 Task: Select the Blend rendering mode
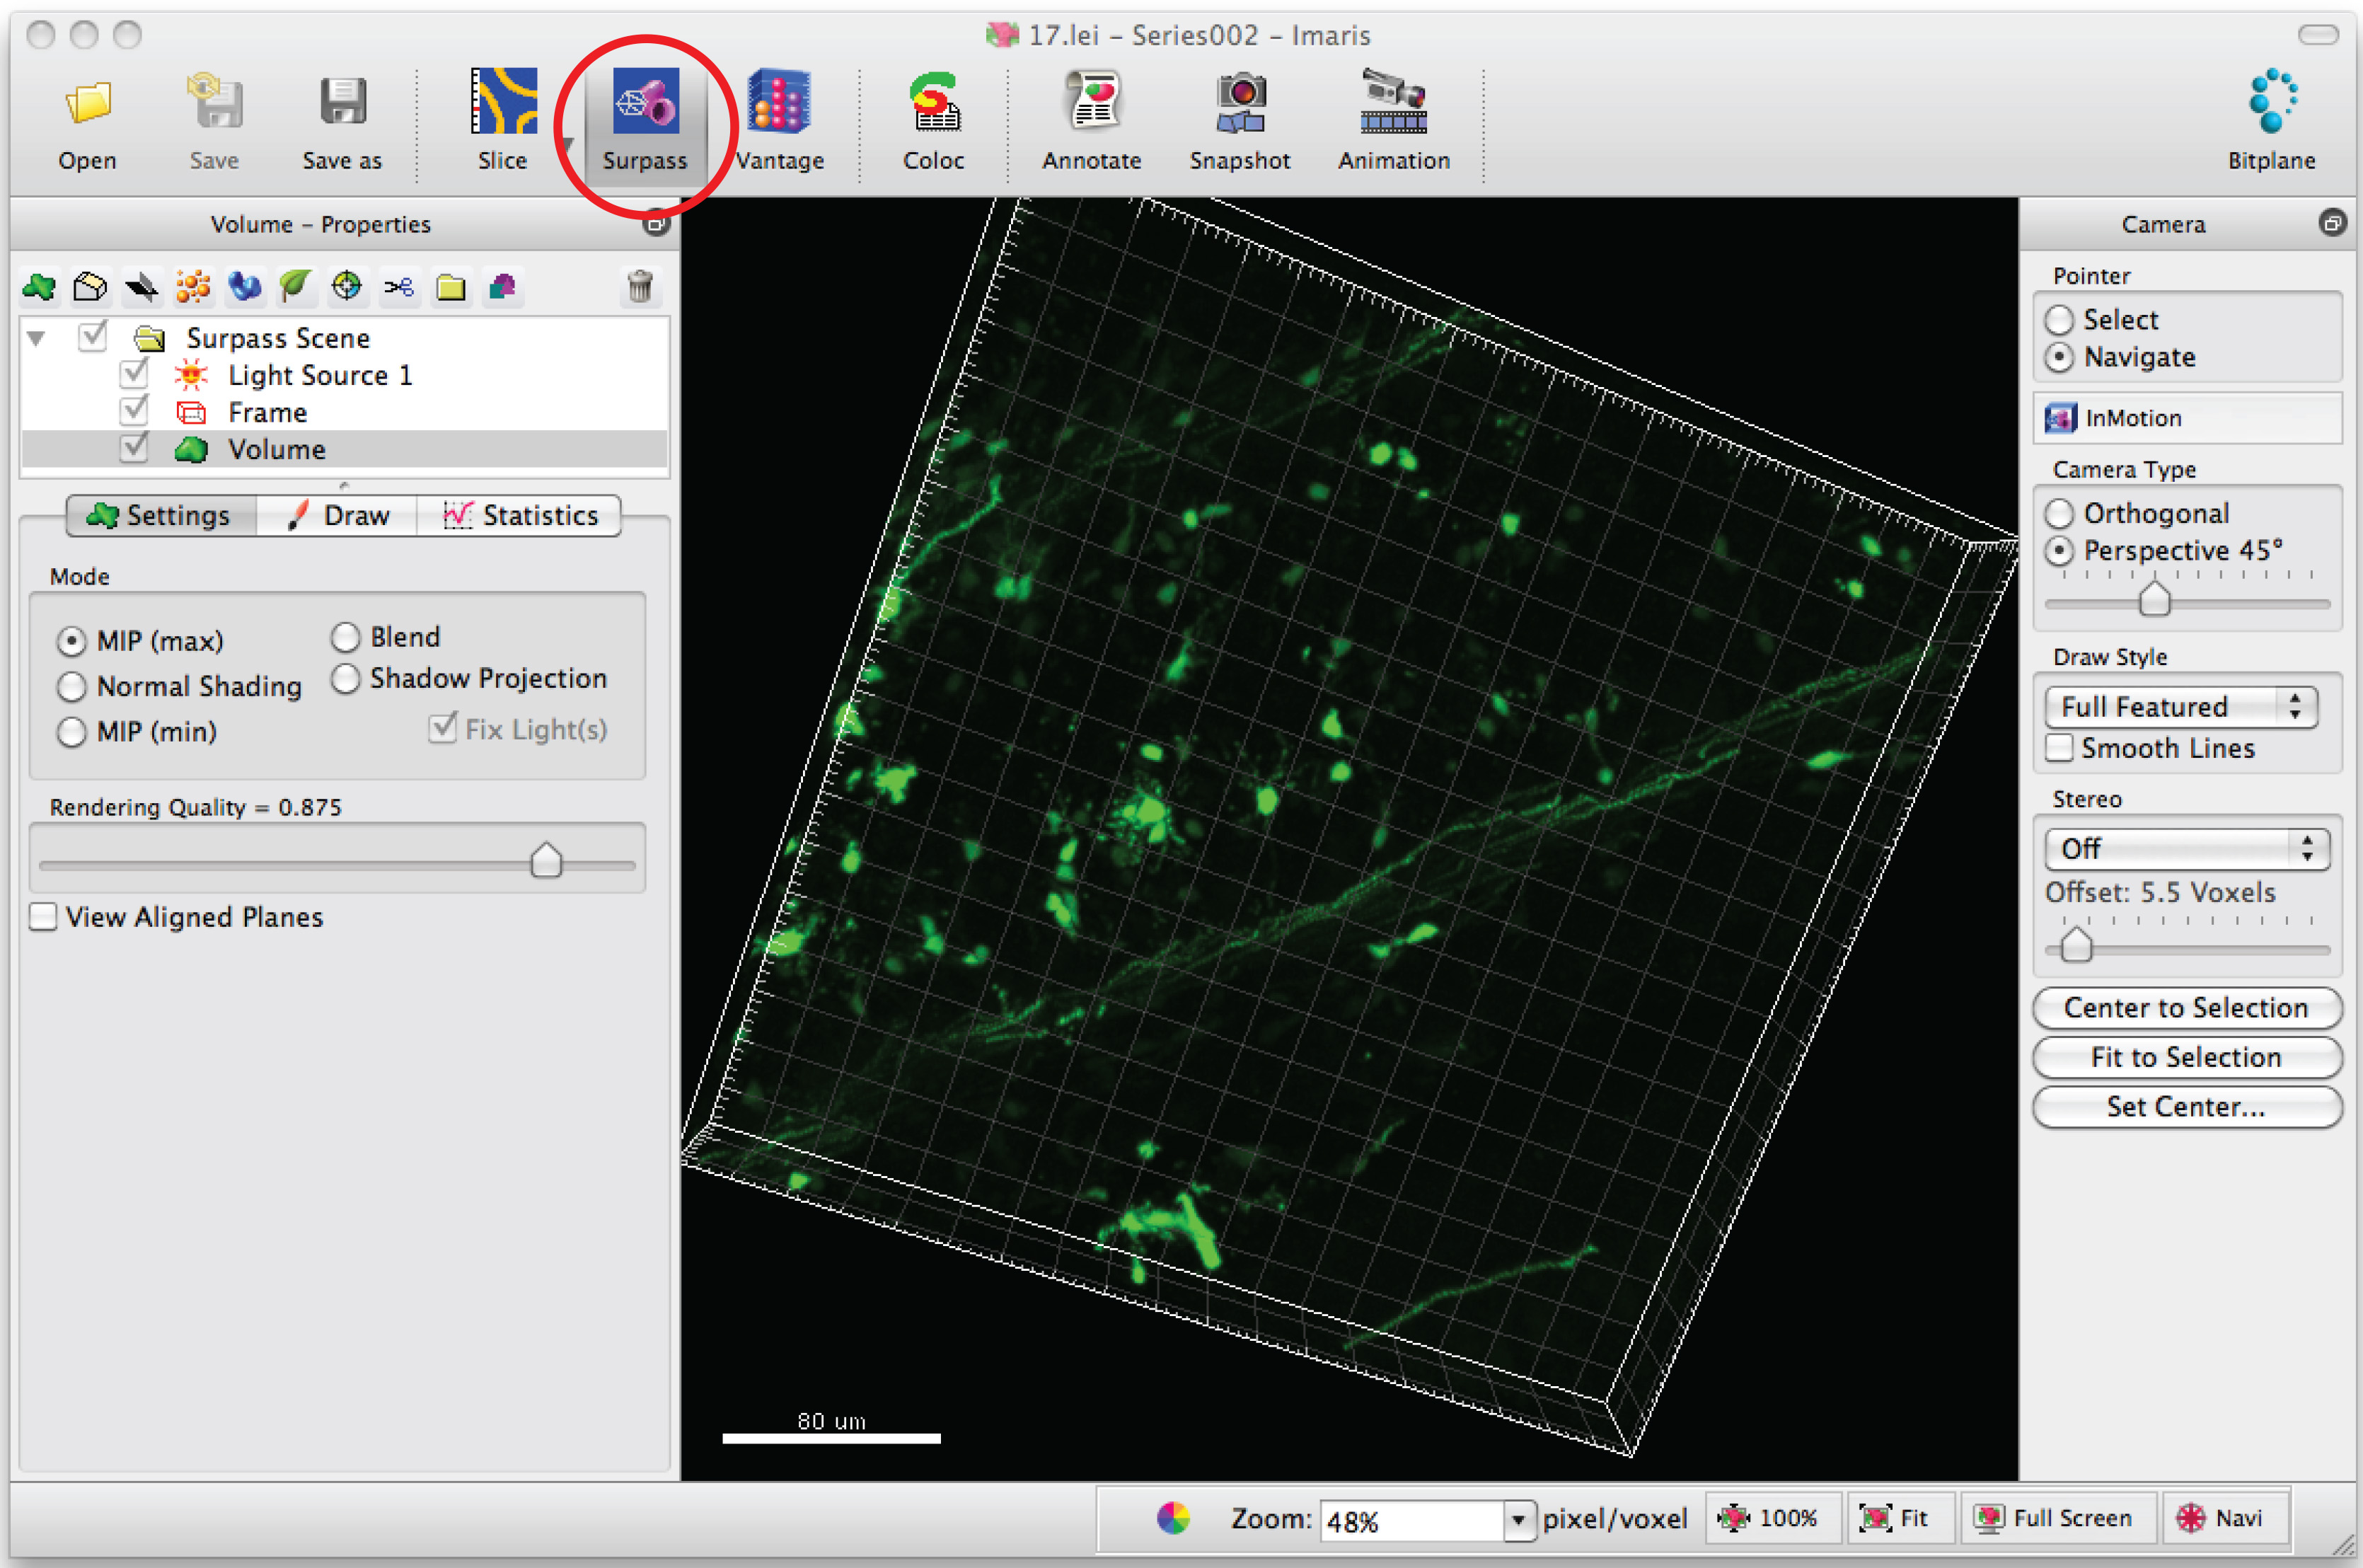[x=346, y=637]
